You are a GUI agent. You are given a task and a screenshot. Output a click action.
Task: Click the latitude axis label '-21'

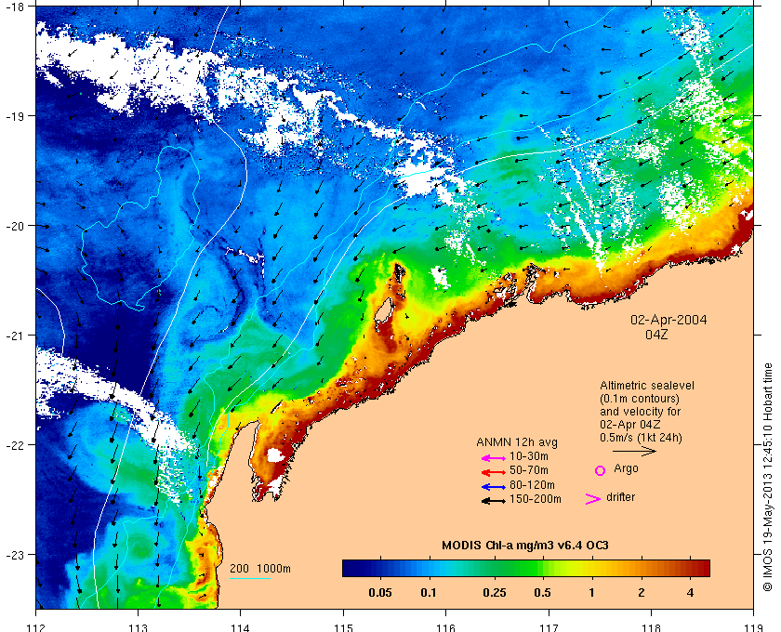point(13,336)
